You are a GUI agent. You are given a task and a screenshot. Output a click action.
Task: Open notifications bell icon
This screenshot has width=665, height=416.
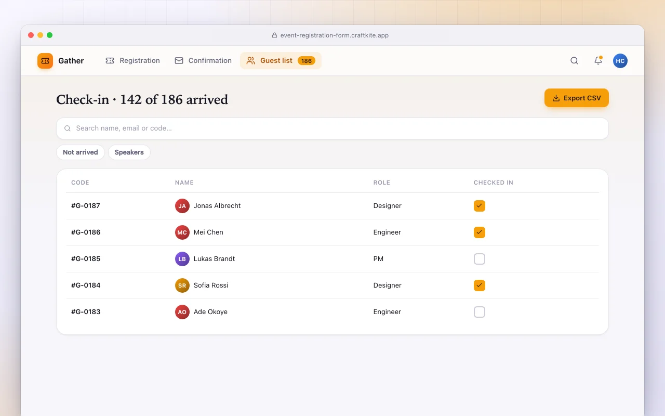tap(598, 61)
